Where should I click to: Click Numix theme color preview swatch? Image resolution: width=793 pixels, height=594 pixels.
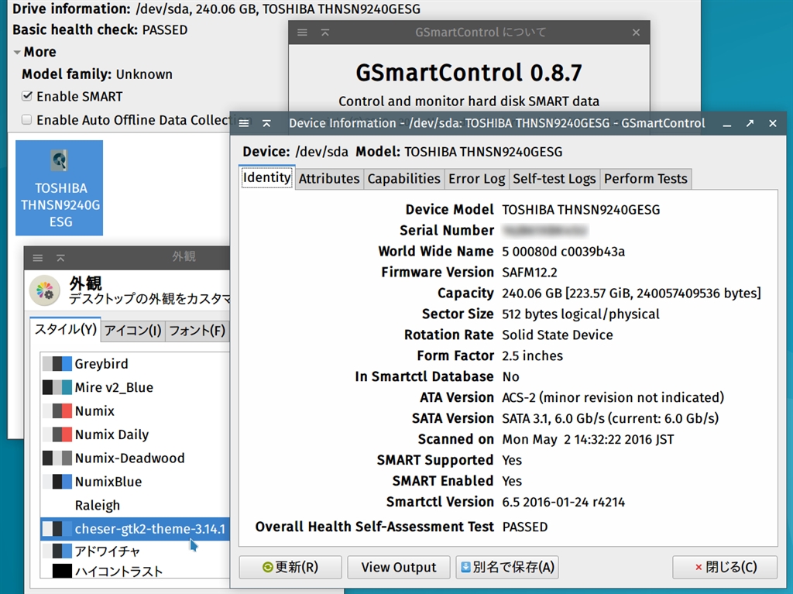tap(57, 410)
